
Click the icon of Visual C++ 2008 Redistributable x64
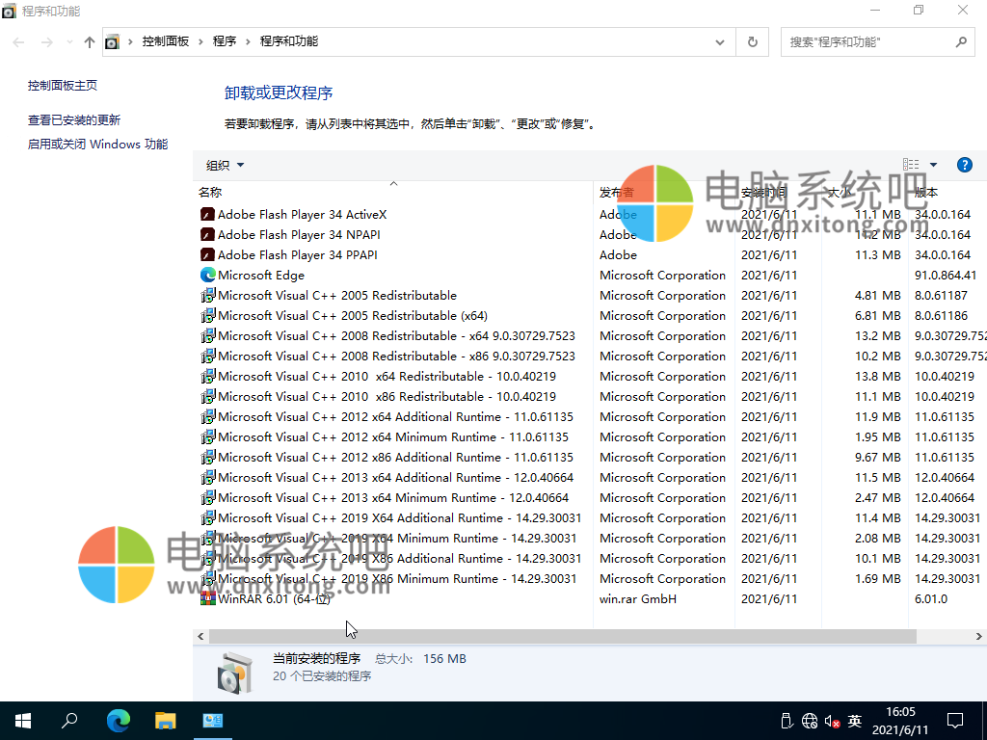click(208, 335)
